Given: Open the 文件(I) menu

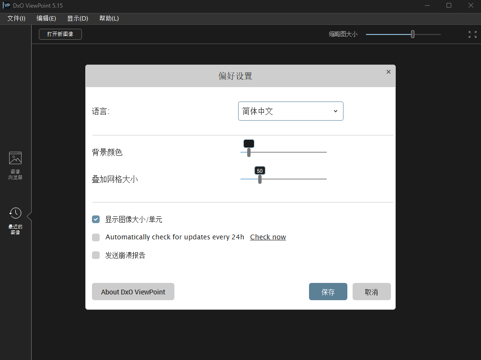Looking at the screenshot, I should 16,18.
